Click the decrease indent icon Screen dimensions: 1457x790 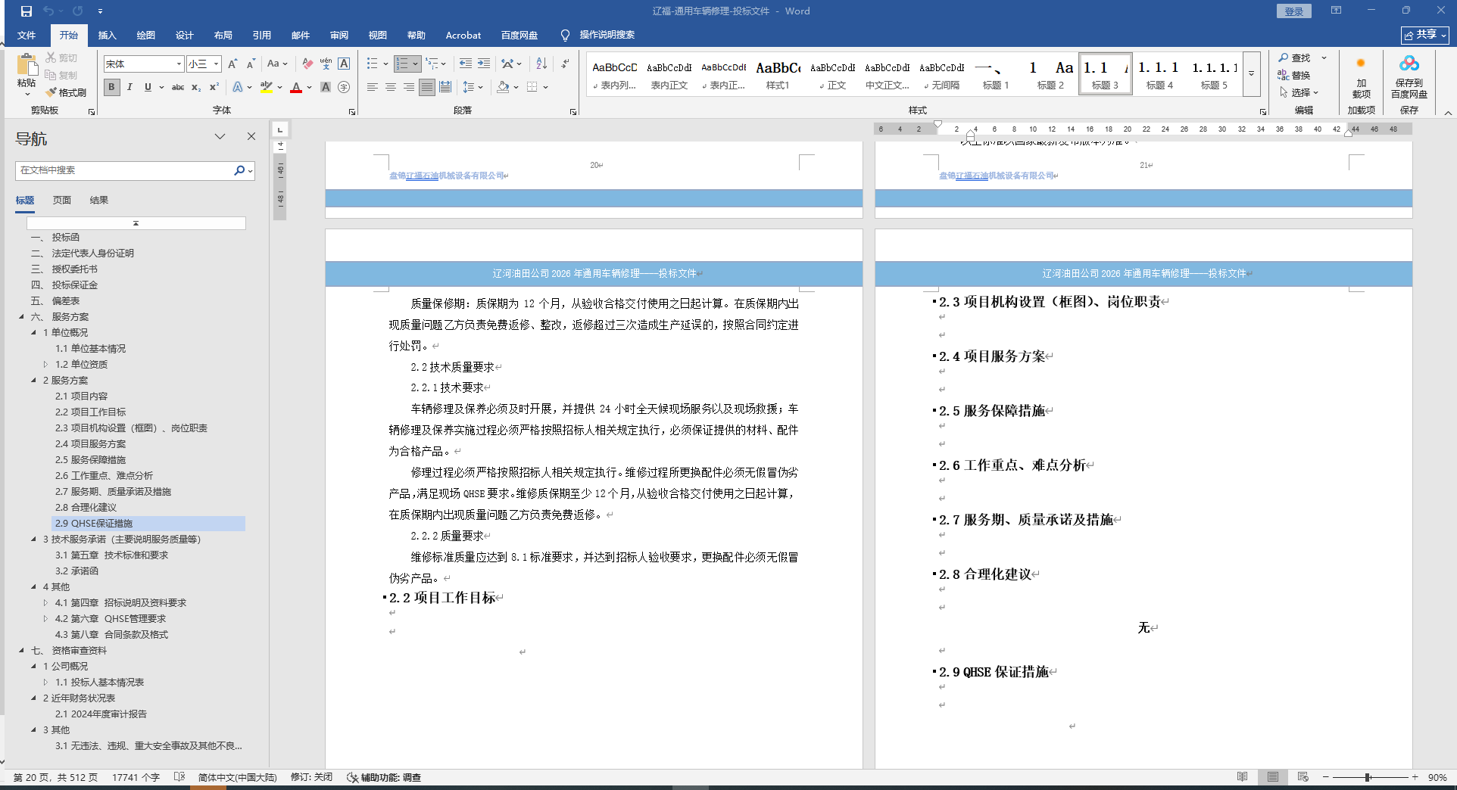(465, 64)
